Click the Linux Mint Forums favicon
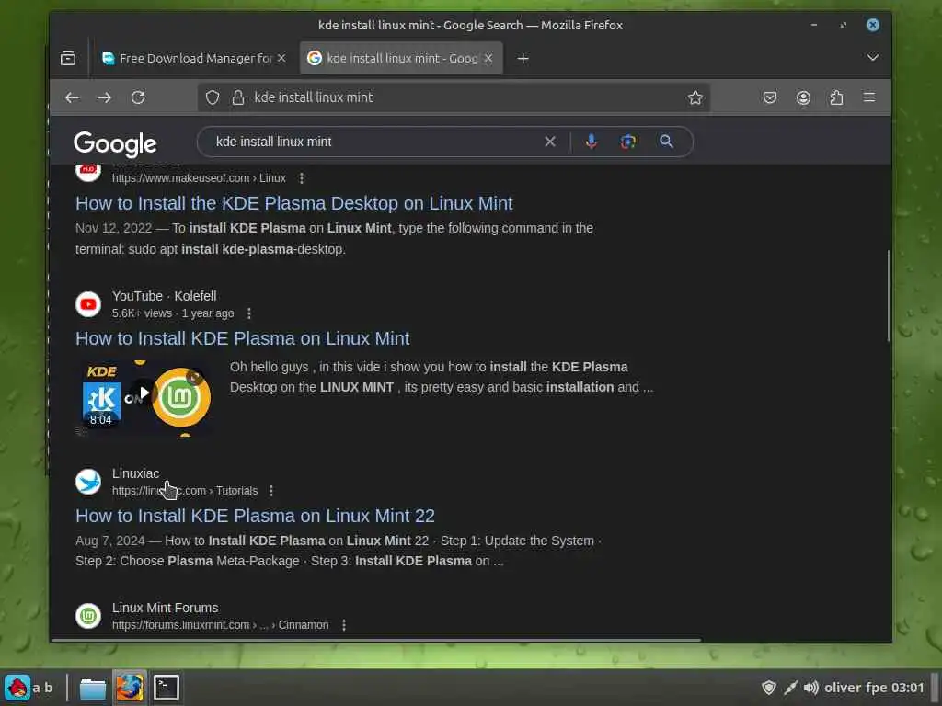Image resolution: width=942 pixels, height=706 pixels. click(88, 616)
